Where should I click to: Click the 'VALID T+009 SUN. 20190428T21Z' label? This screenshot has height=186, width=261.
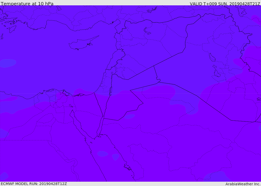tap(225, 4)
